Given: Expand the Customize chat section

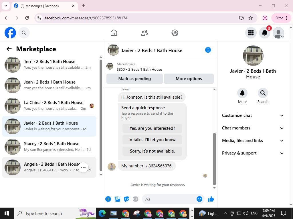Looking at the screenshot, I should (x=253, y=115).
